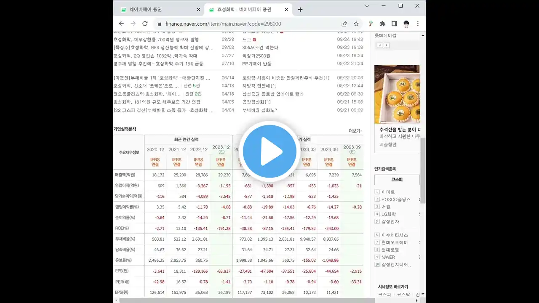Open 삼성전자 in popular stocks list

390,221
